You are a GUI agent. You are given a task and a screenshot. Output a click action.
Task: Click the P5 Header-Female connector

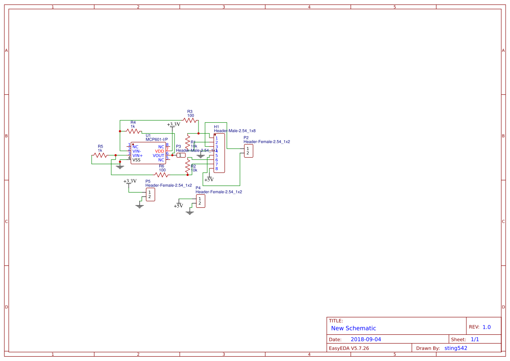click(x=150, y=195)
